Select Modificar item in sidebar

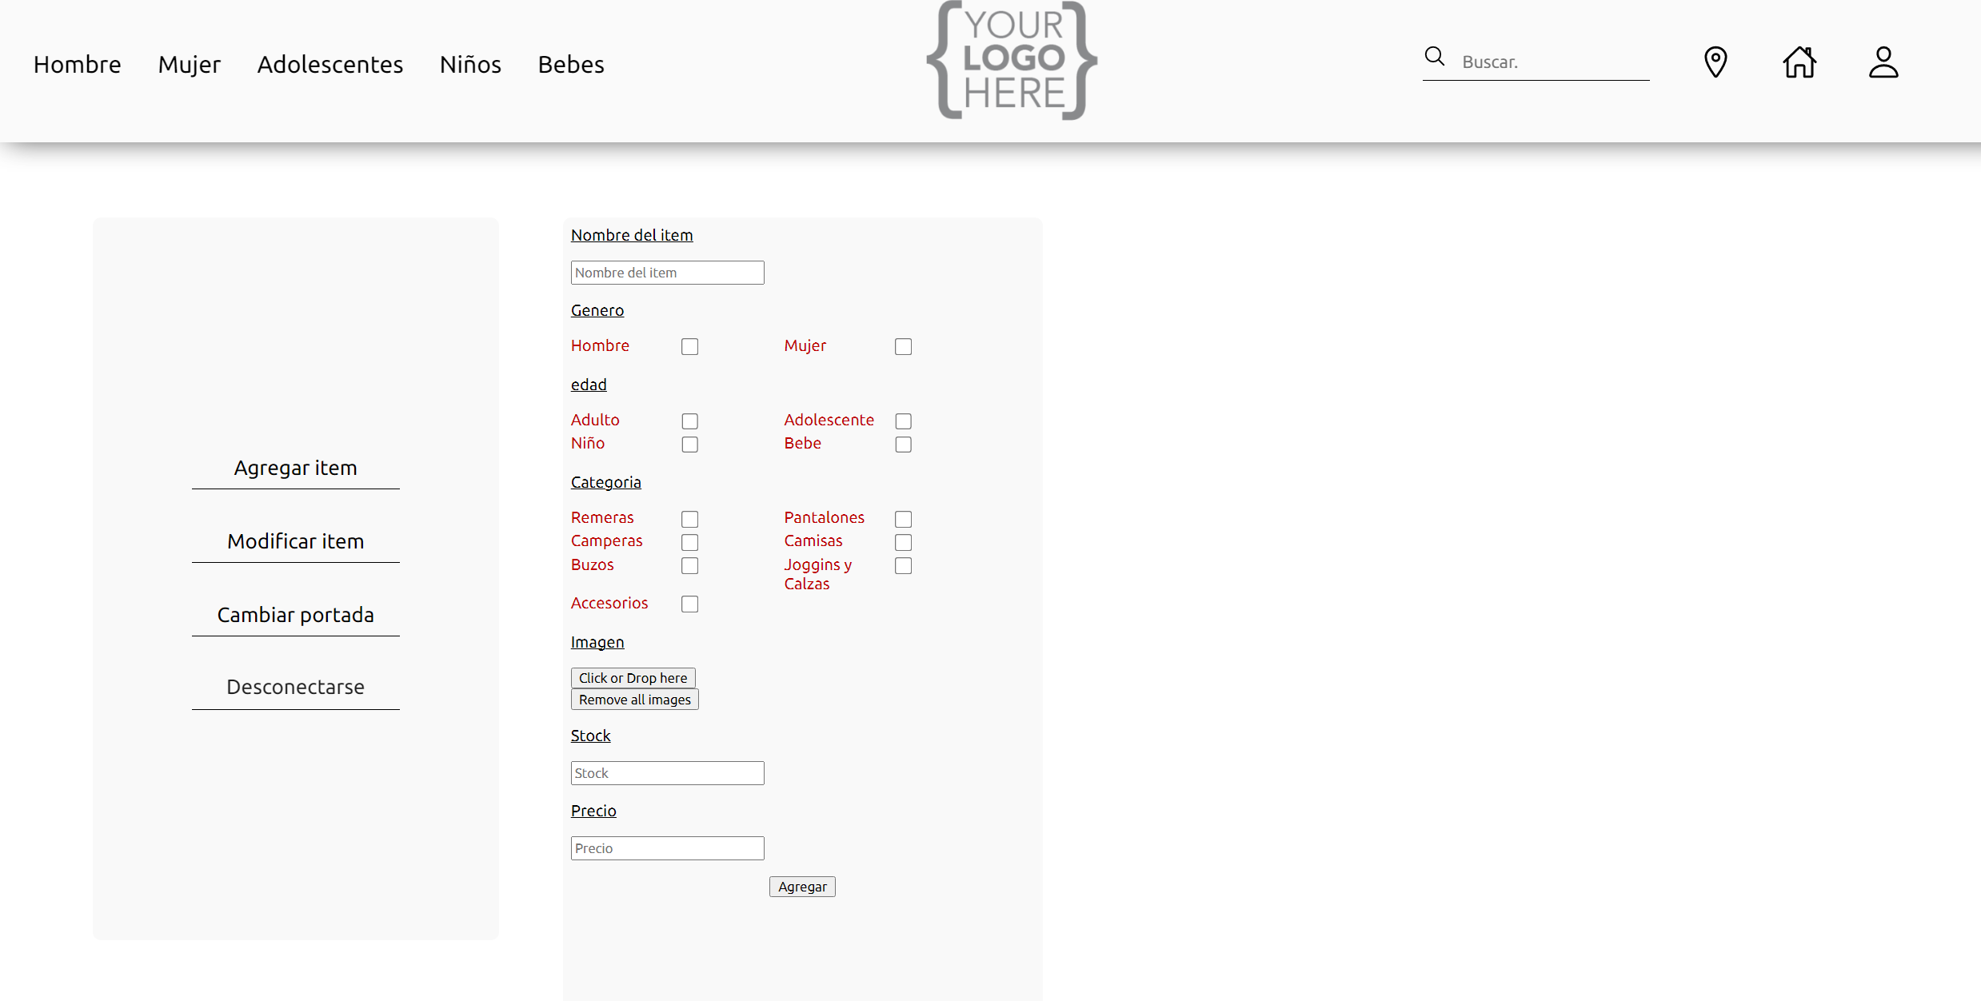tap(295, 541)
